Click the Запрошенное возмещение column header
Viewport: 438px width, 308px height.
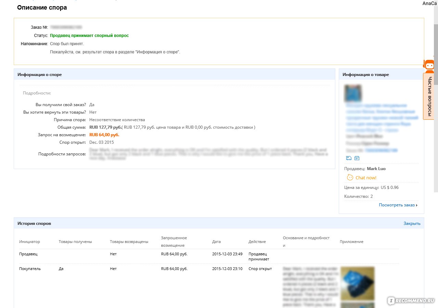(174, 242)
